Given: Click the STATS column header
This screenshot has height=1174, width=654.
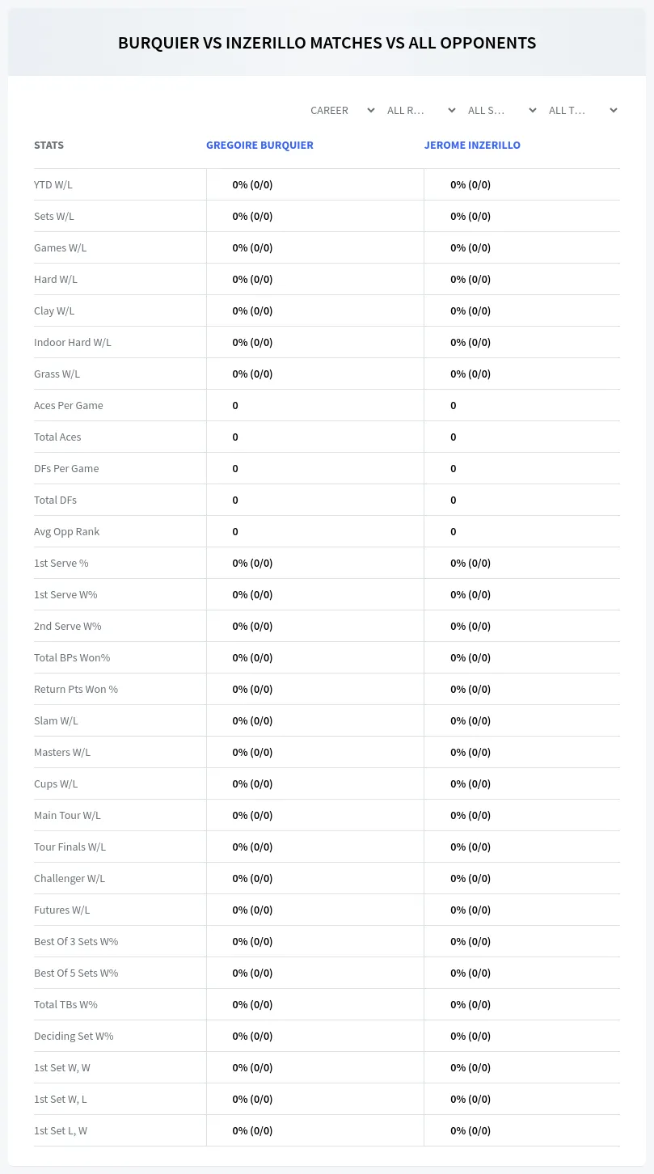Looking at the screenshot, I should tap(49, 146).
